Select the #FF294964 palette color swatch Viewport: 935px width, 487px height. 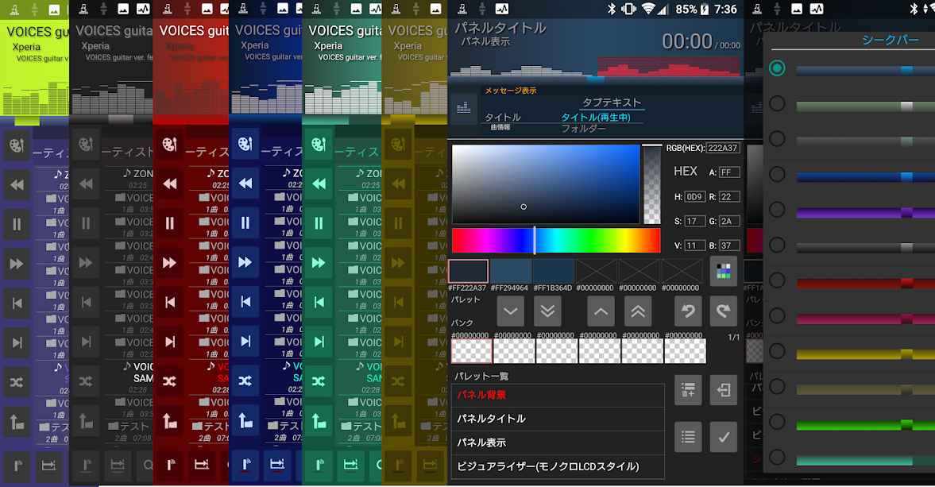pyautogui.click(x=510, y=271)
